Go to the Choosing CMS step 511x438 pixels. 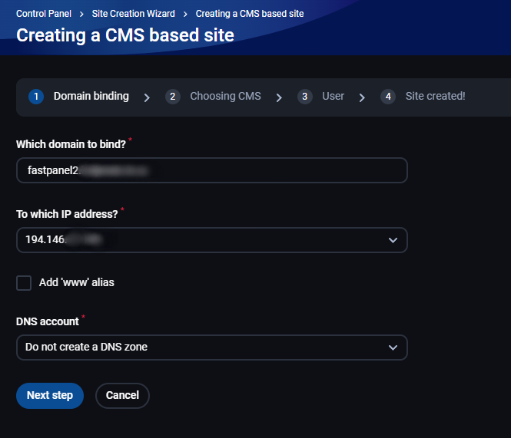pyautogui.click(x=225, y=96)
